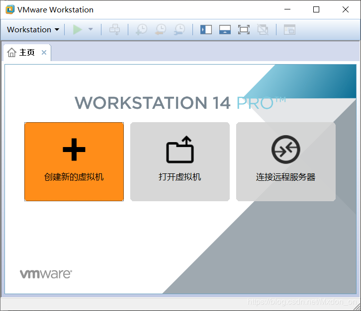Click 打开虚拟机 tile
Screen dimensions: 361x311
tap(180, 161)
